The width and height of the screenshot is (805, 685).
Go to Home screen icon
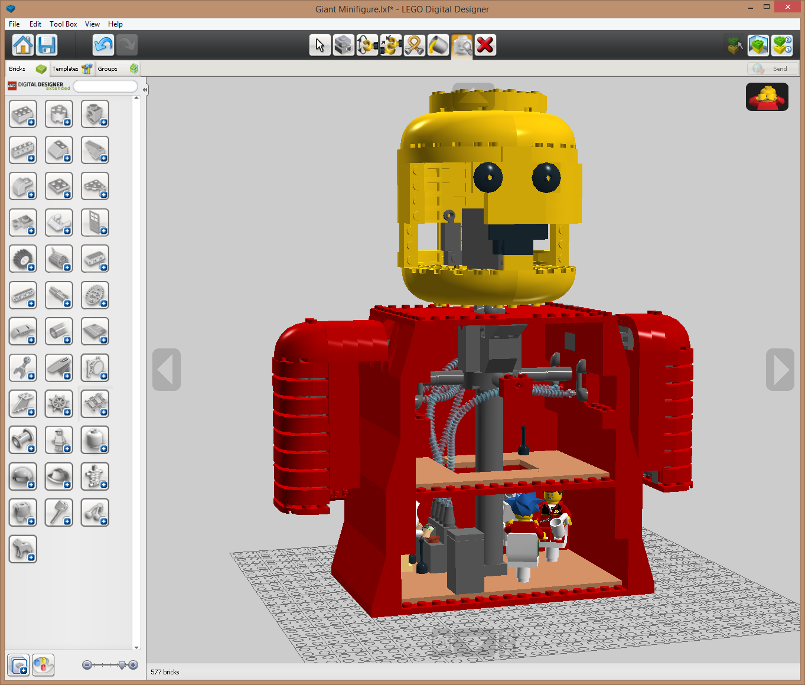click(23, 45)
